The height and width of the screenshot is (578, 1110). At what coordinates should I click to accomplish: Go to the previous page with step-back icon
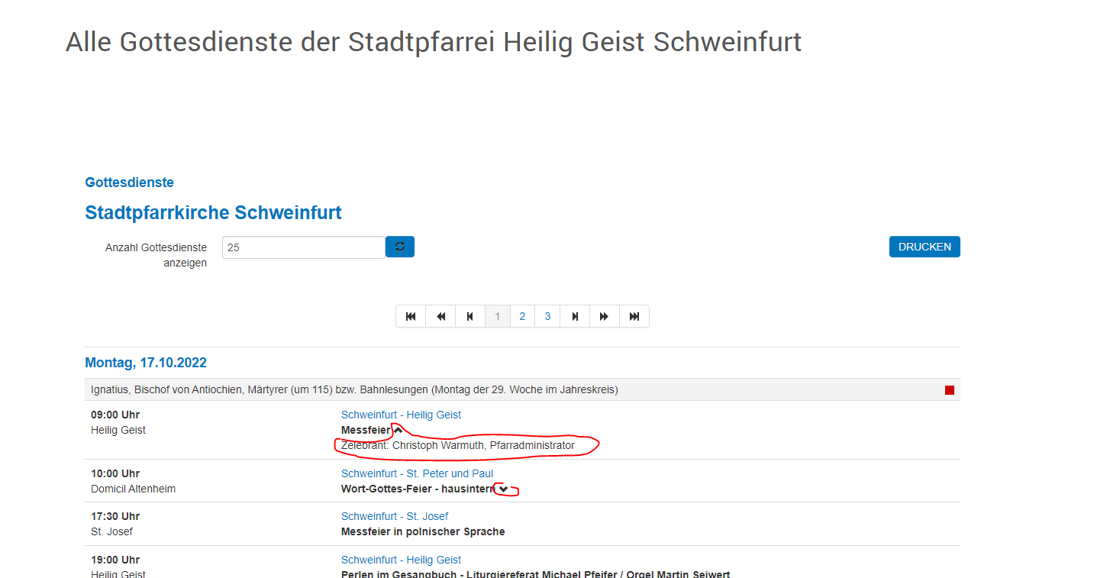click(470, 316)
